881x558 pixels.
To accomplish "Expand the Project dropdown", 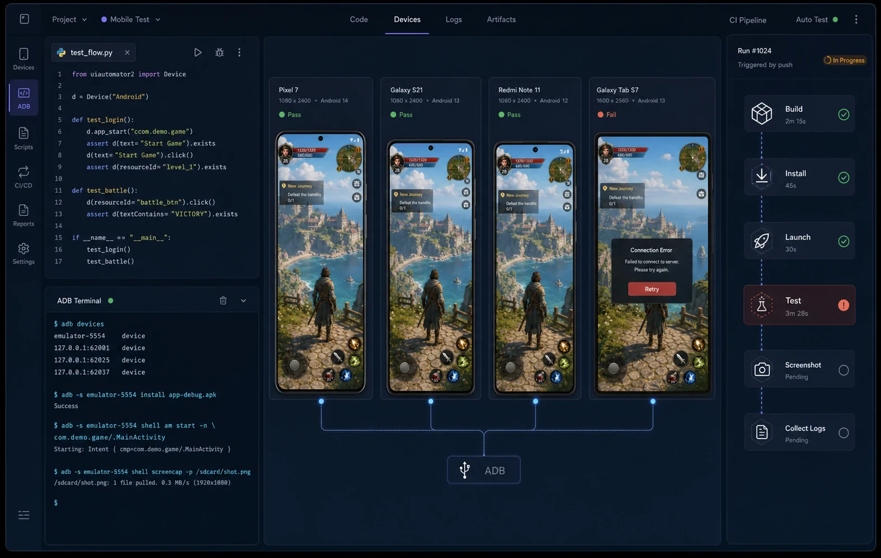I will click(x=69, y=20).
